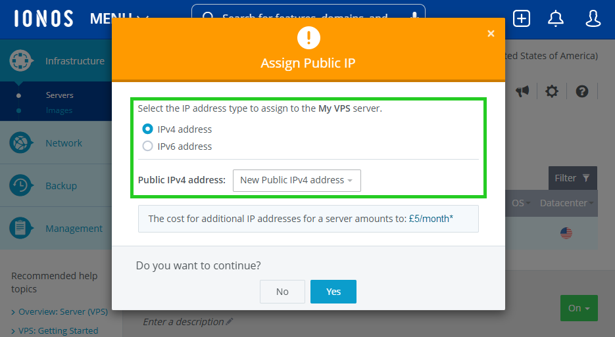Open the Servers menu item
This screenshot has height=337, width=615.
(59, 95)
